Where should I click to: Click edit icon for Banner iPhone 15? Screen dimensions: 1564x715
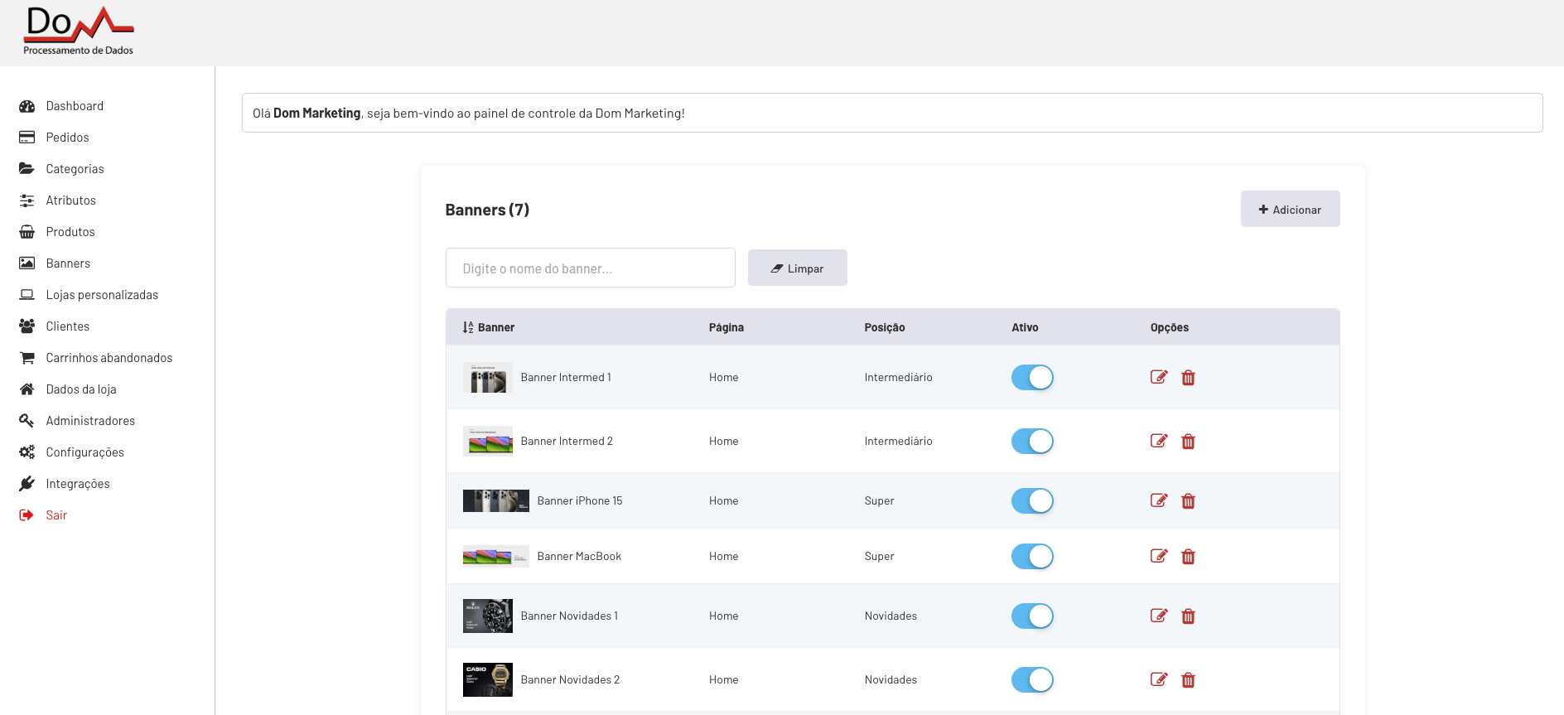[1158, 500]
